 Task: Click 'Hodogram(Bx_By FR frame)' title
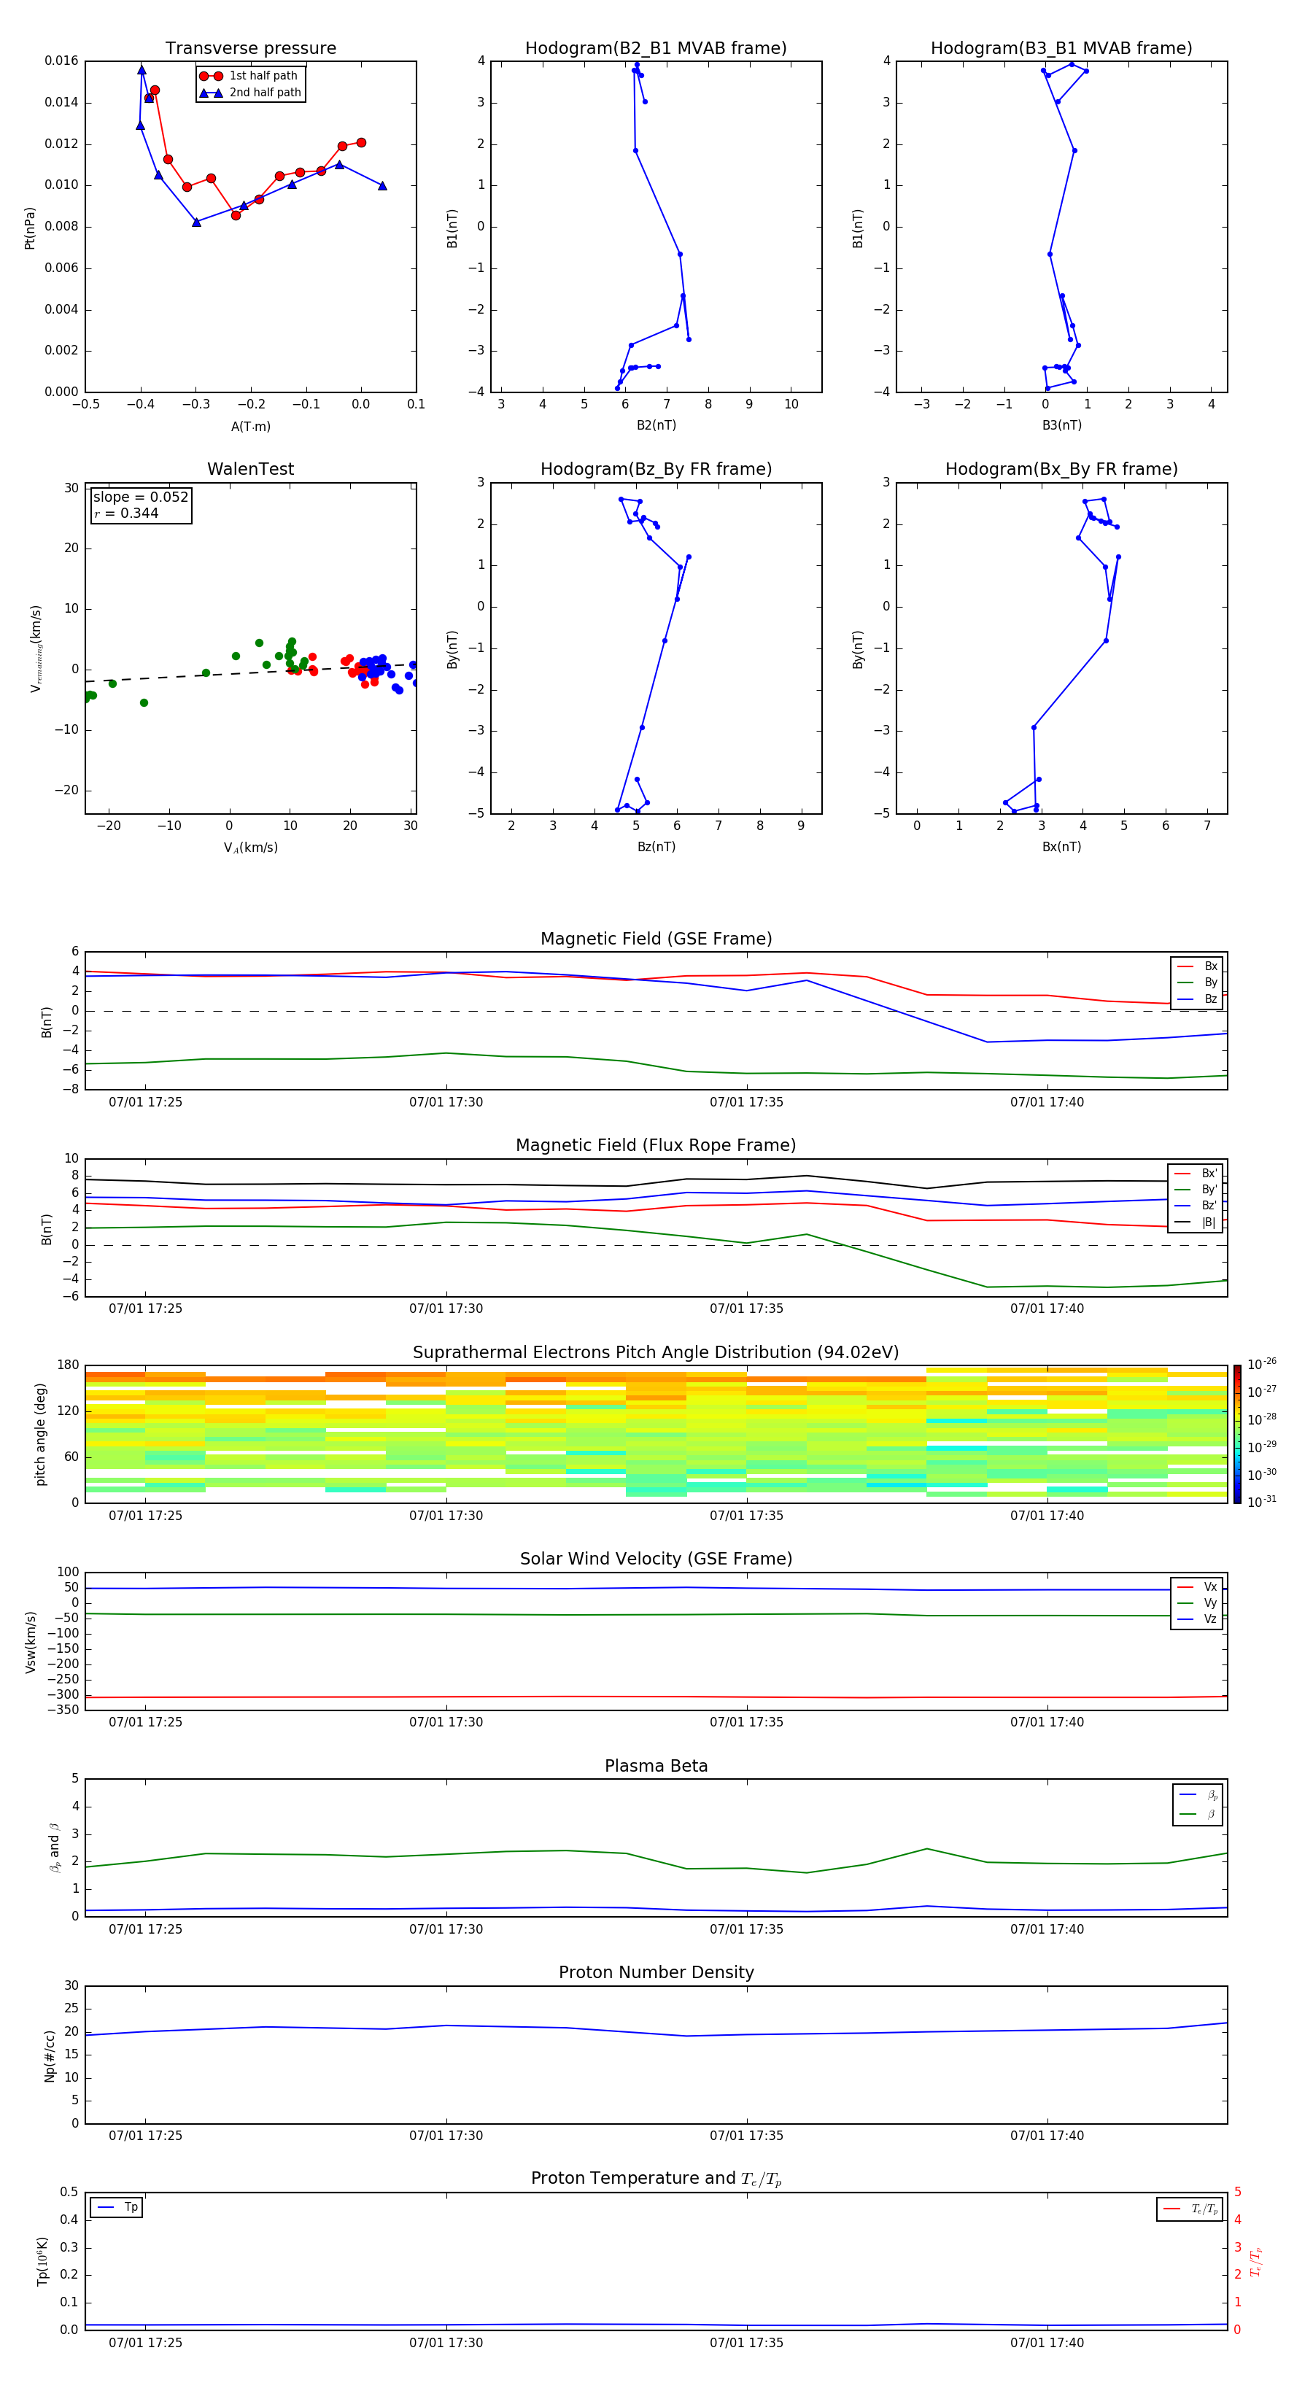point(1061,469)
